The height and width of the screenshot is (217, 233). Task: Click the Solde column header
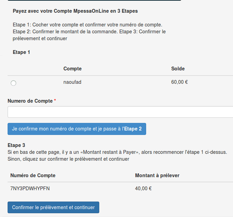178,69
